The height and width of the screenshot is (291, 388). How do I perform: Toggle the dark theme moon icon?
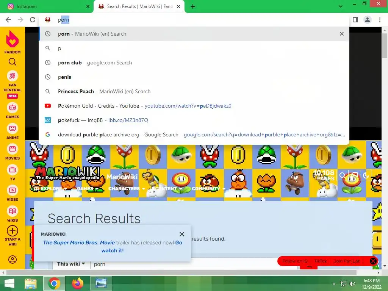point(366,175)
